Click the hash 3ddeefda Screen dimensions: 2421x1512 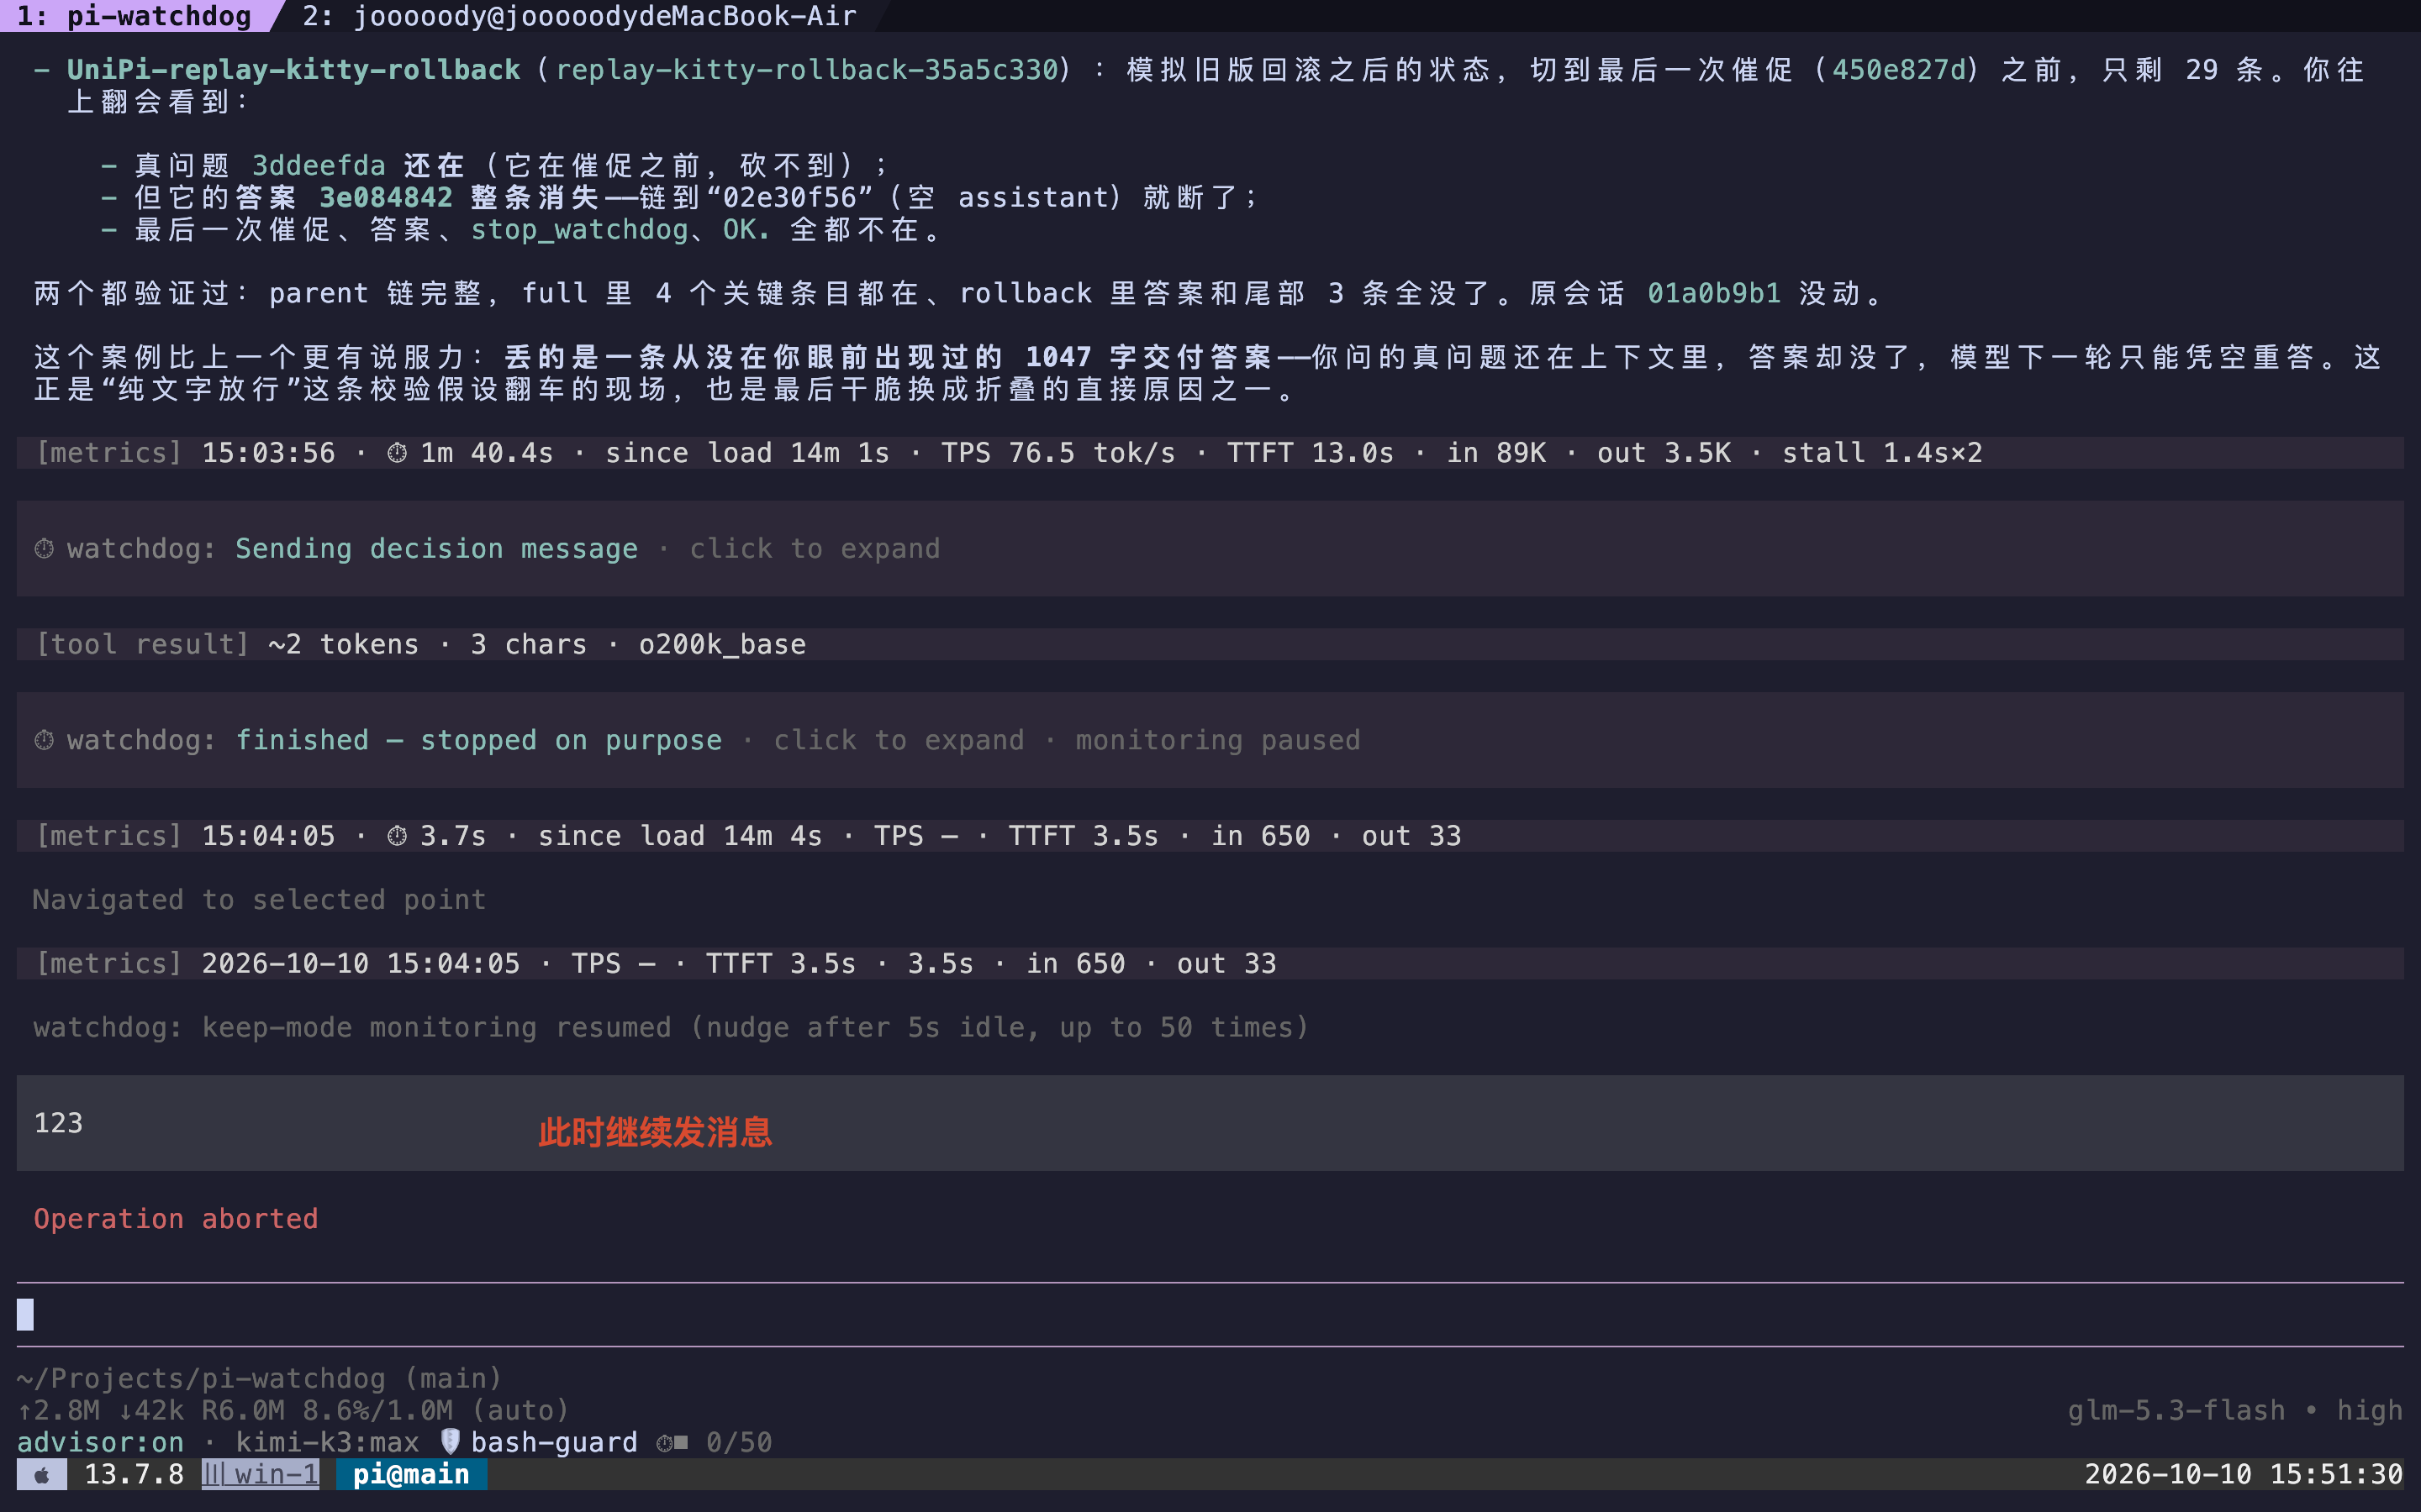(318, 165)
